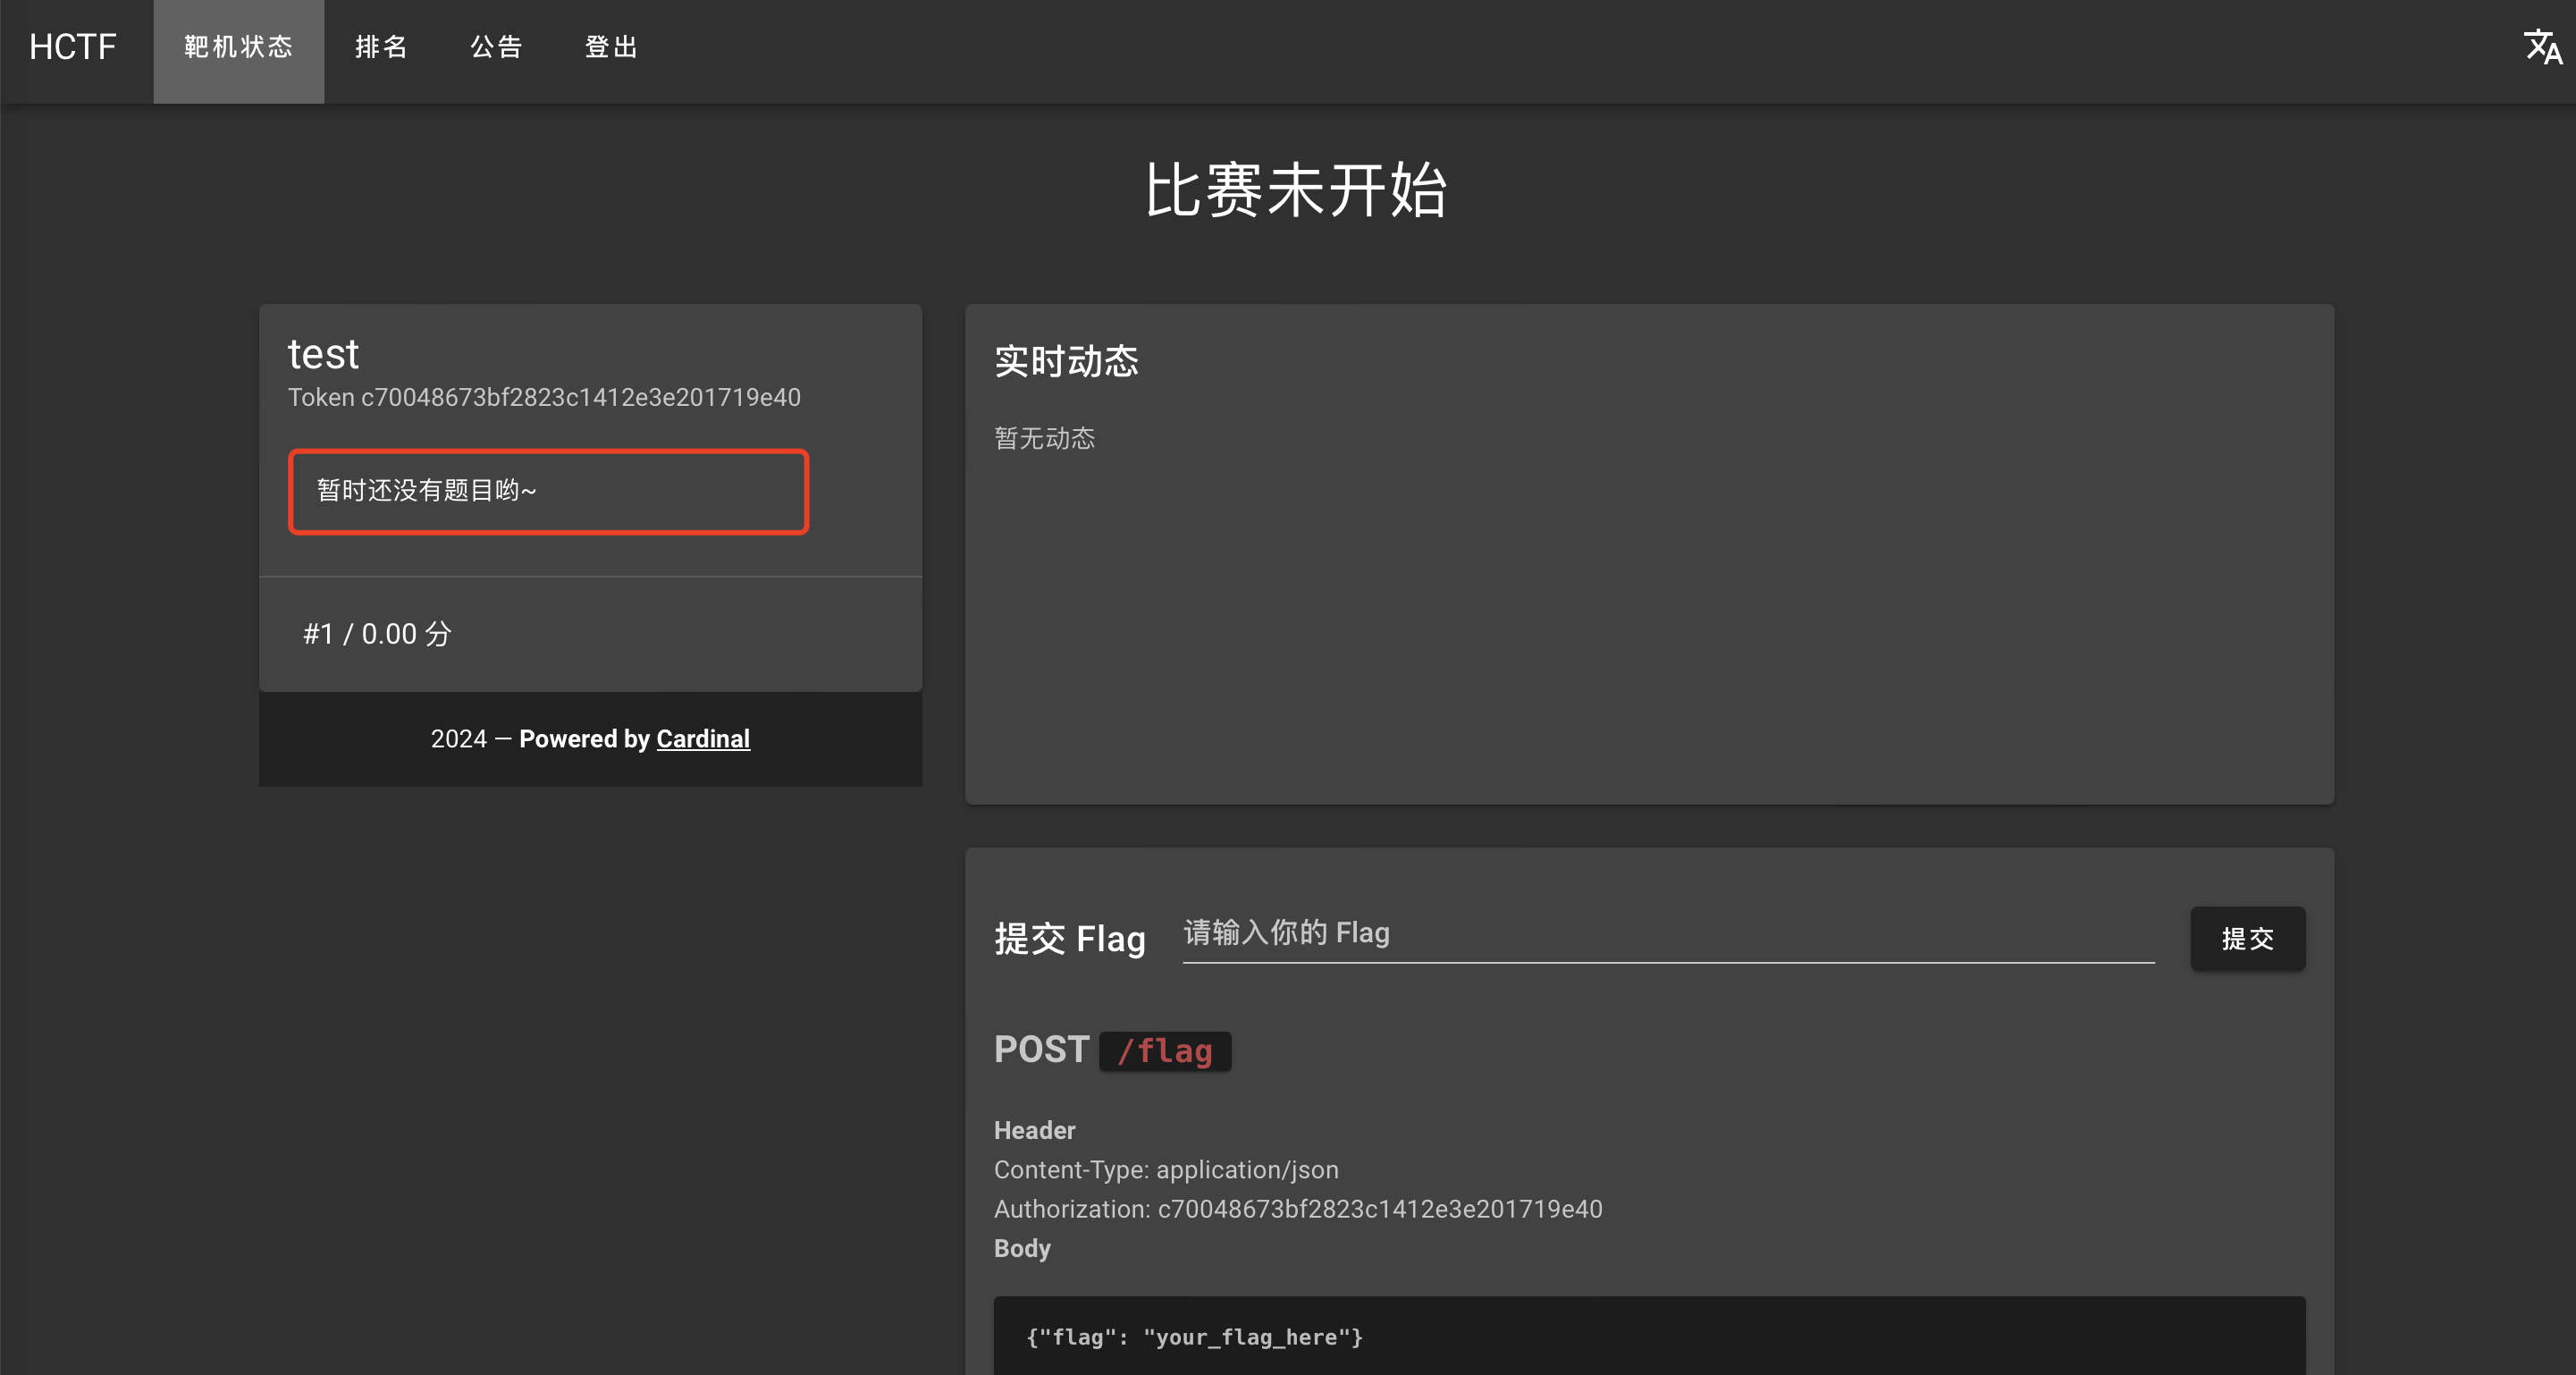Click the 暂时还没有题目哟~ notice
The height and width of the screenshot is (1375, 2576).
tap(548, 491)
